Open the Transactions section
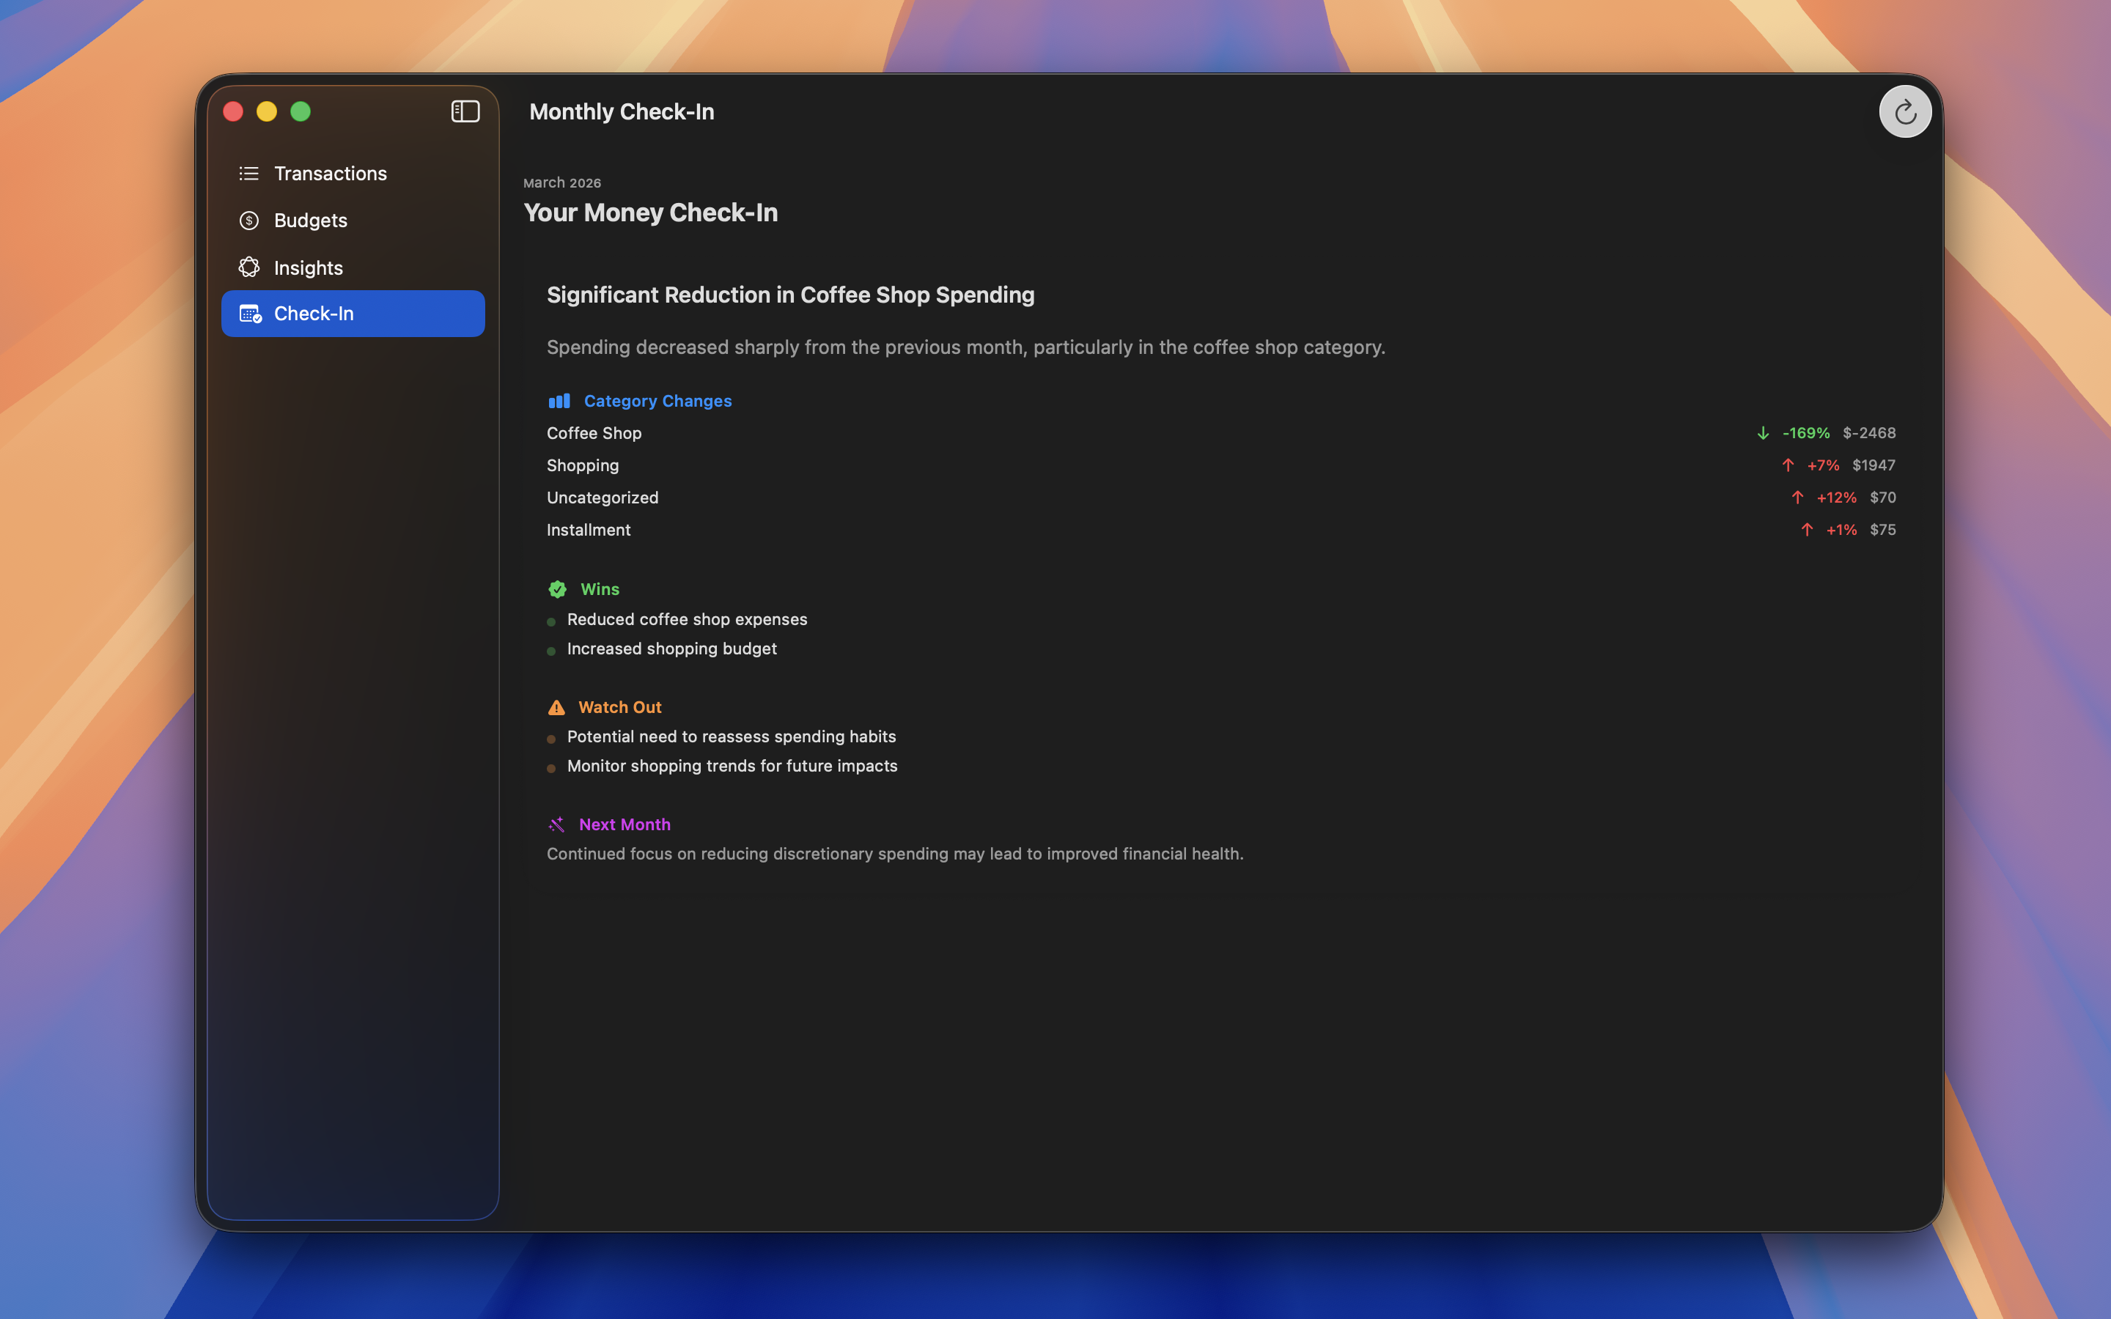Image resolution: width=2111 pixels, height=1319 pixels. coord(353,174)
